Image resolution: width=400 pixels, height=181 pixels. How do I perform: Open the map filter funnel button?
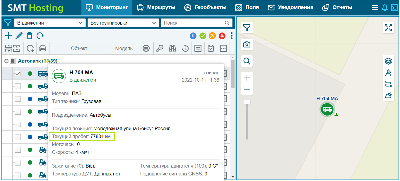[x=247, y=28]
